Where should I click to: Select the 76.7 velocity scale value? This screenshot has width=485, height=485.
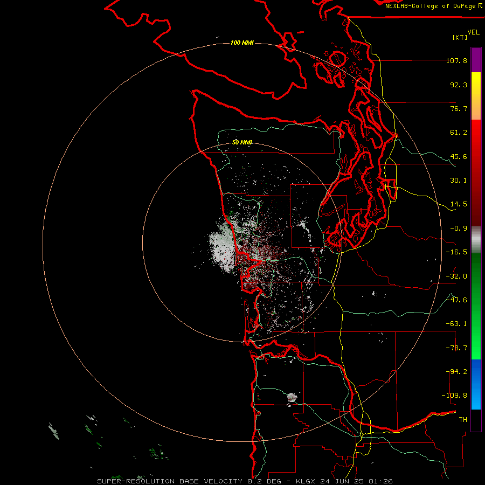[x=459, y=108]
